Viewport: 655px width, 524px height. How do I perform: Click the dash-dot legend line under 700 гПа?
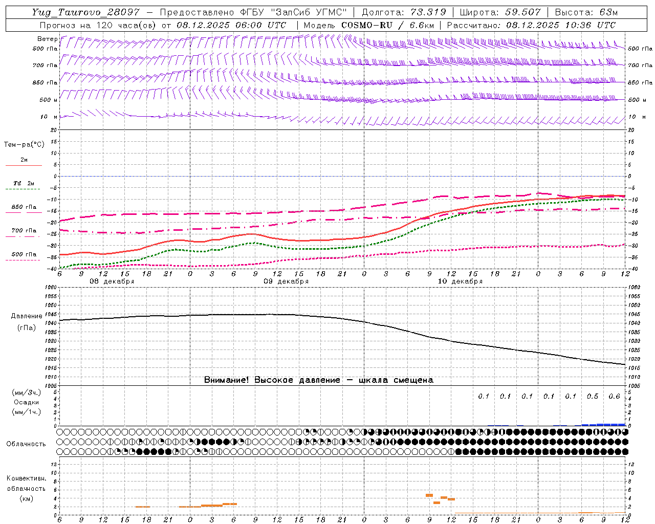click(23, 236)
